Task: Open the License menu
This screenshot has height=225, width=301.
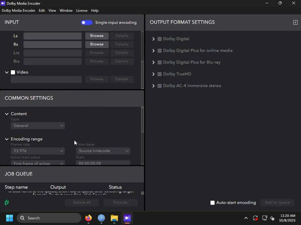Action: (82, 11)
